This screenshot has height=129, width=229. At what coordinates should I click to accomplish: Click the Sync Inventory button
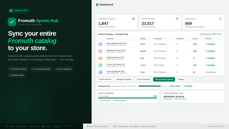[x=143, y=79]
